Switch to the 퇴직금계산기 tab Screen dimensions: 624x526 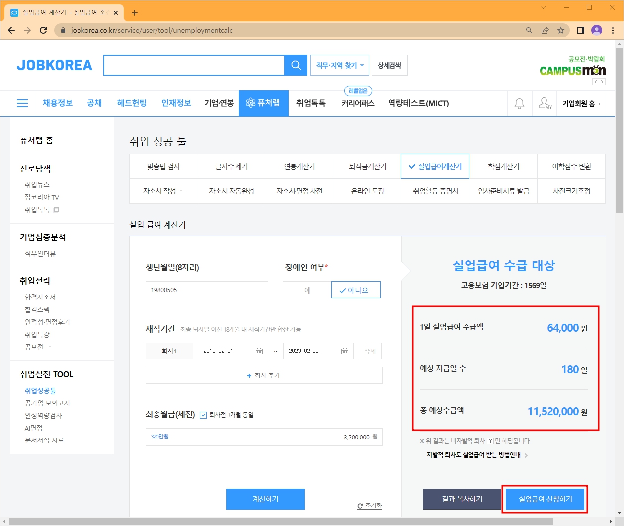(x=367, y=166)
